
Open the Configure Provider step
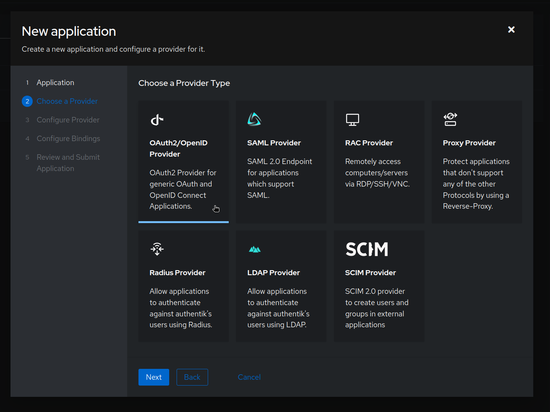[x=68, y=120]
